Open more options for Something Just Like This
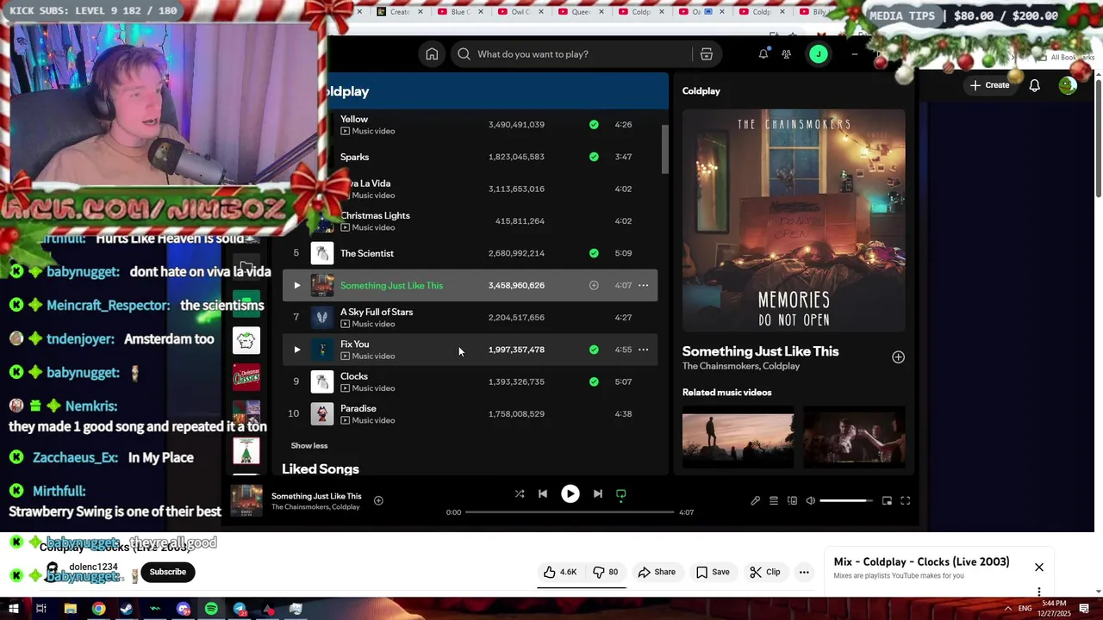This screenshot has height=620, width=1103. click(x=643, y=286)
